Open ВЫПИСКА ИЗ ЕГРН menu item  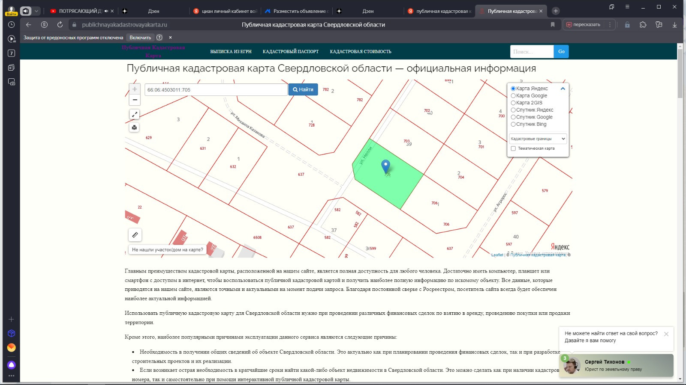(231, 51)
